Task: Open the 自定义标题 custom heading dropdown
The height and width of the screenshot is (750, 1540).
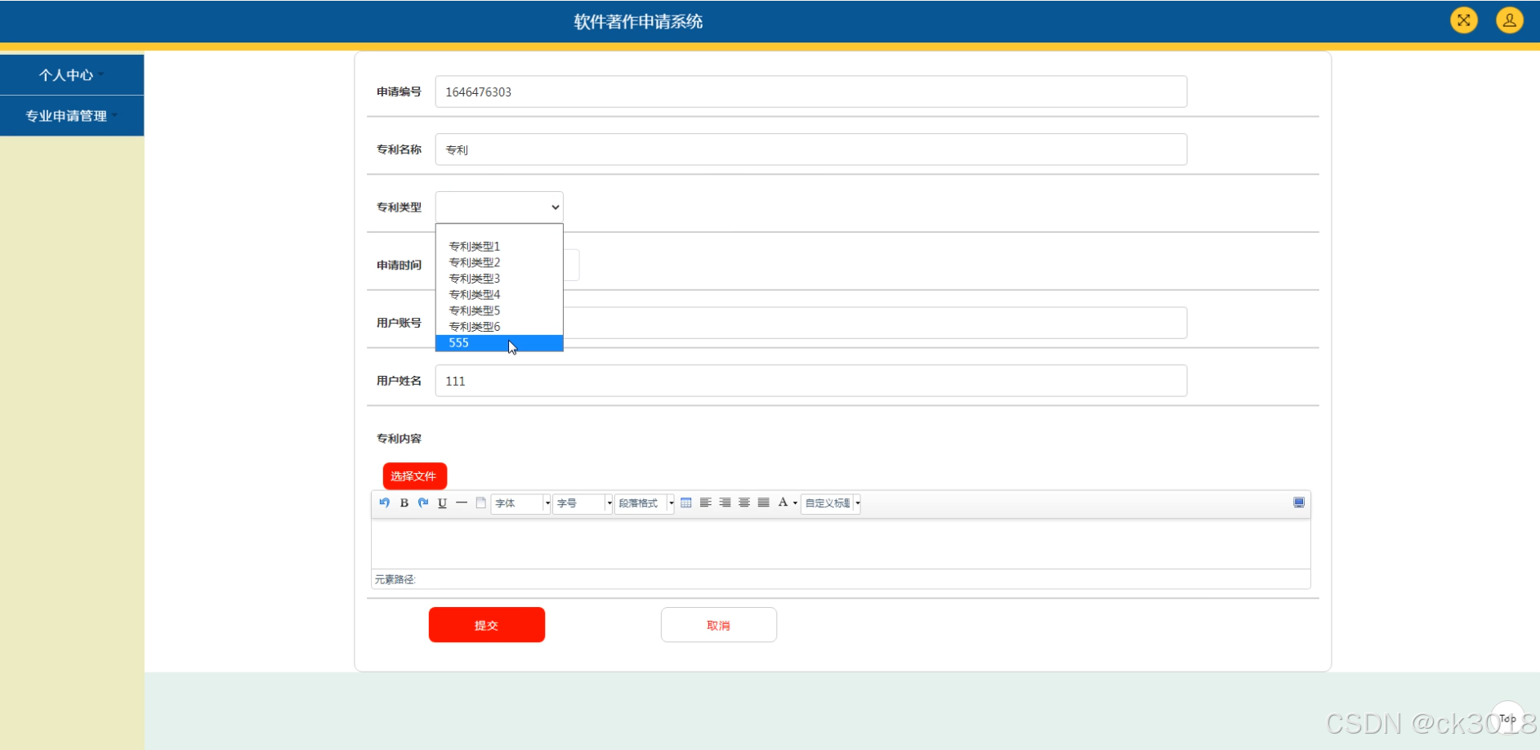Action: [831, 503]
